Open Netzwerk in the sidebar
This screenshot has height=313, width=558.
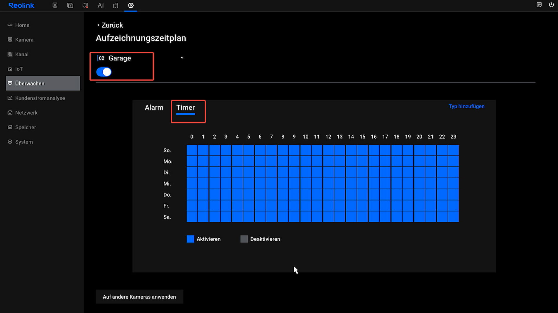[x=43, y=112]
